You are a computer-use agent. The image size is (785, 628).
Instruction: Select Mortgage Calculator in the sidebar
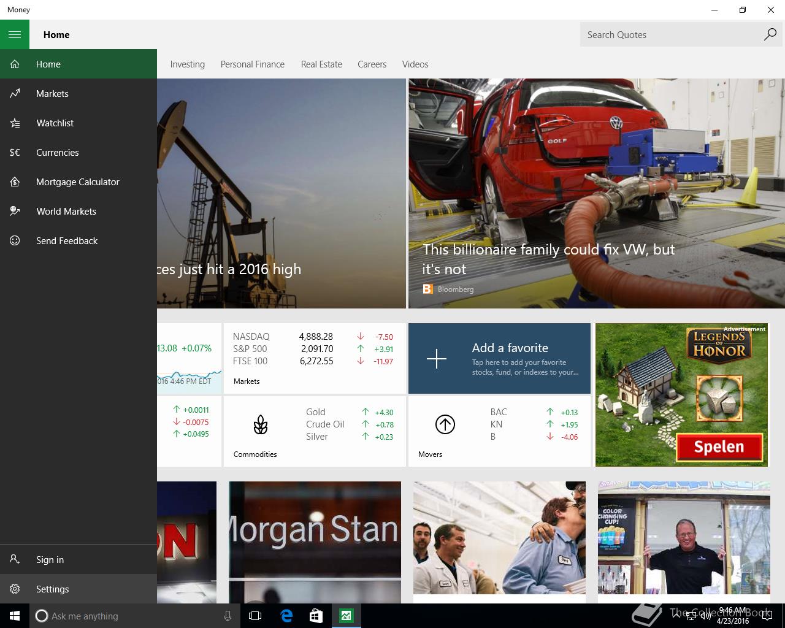click(x=78, y=182)
